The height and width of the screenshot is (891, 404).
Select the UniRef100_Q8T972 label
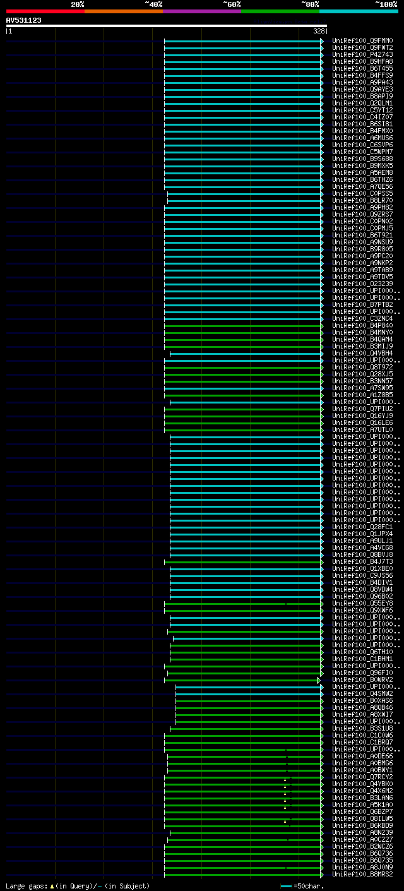(362, 368)
